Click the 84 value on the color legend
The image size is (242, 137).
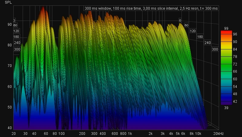coord(235,49)
